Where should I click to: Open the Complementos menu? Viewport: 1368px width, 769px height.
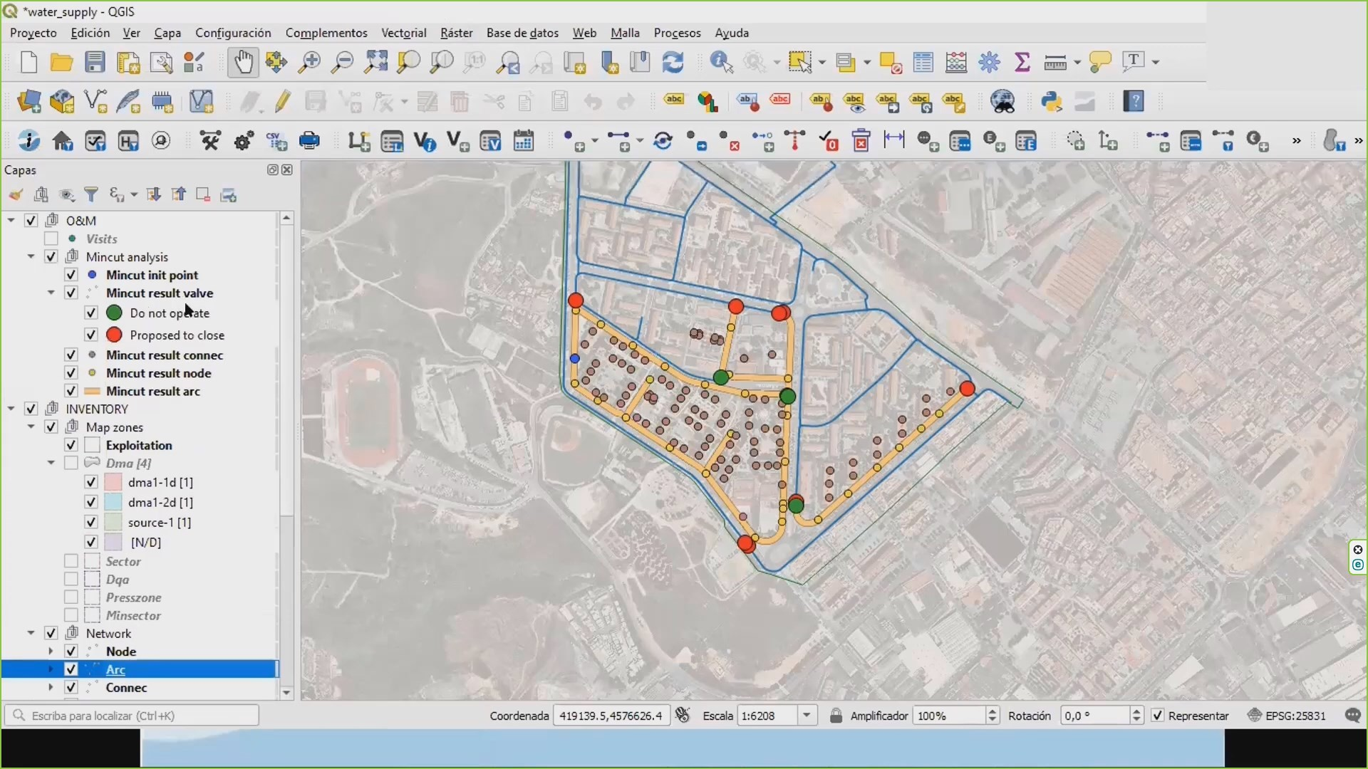[x=326, y=33]
